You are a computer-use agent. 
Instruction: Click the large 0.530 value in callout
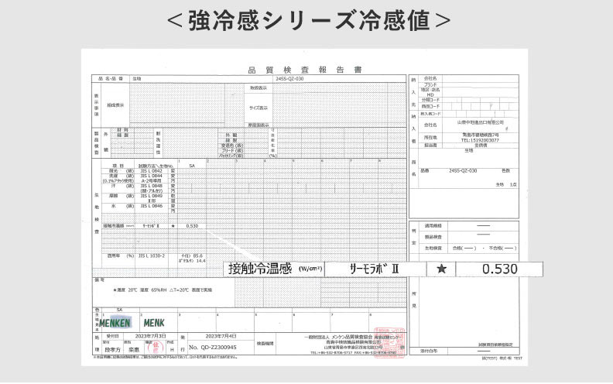pyautogui.click(x=499, y=269)
